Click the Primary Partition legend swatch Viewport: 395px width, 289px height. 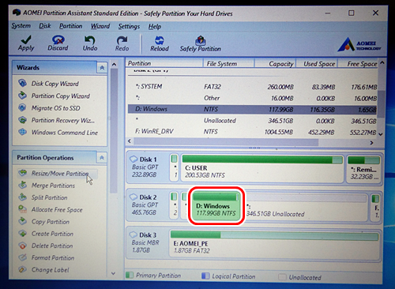130,275
